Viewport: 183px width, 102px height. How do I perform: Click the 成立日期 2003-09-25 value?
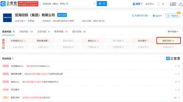point(99,21)
